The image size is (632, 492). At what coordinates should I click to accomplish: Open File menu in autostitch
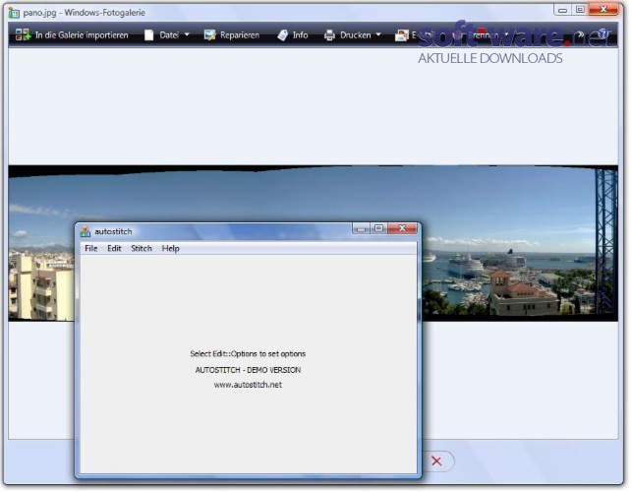tap(91, 248)
